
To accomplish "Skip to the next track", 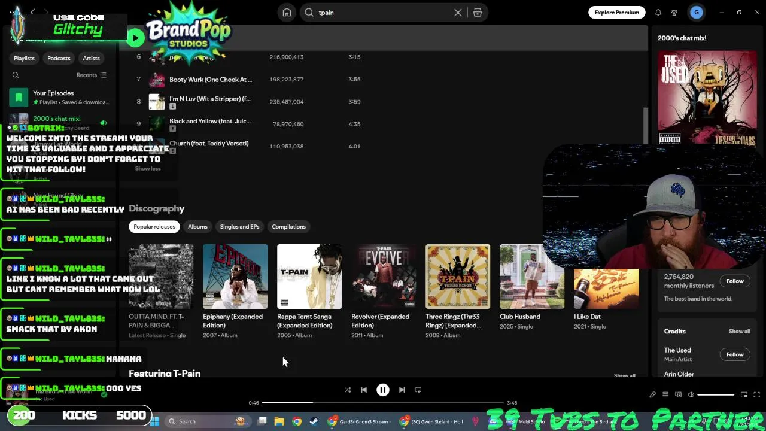I will point(402,390).
